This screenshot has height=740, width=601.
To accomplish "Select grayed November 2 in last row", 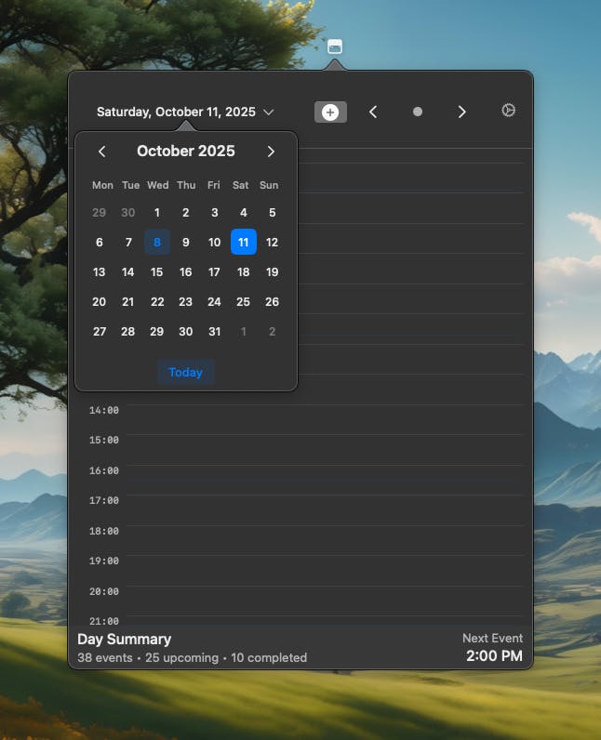I will click(272, 331).
